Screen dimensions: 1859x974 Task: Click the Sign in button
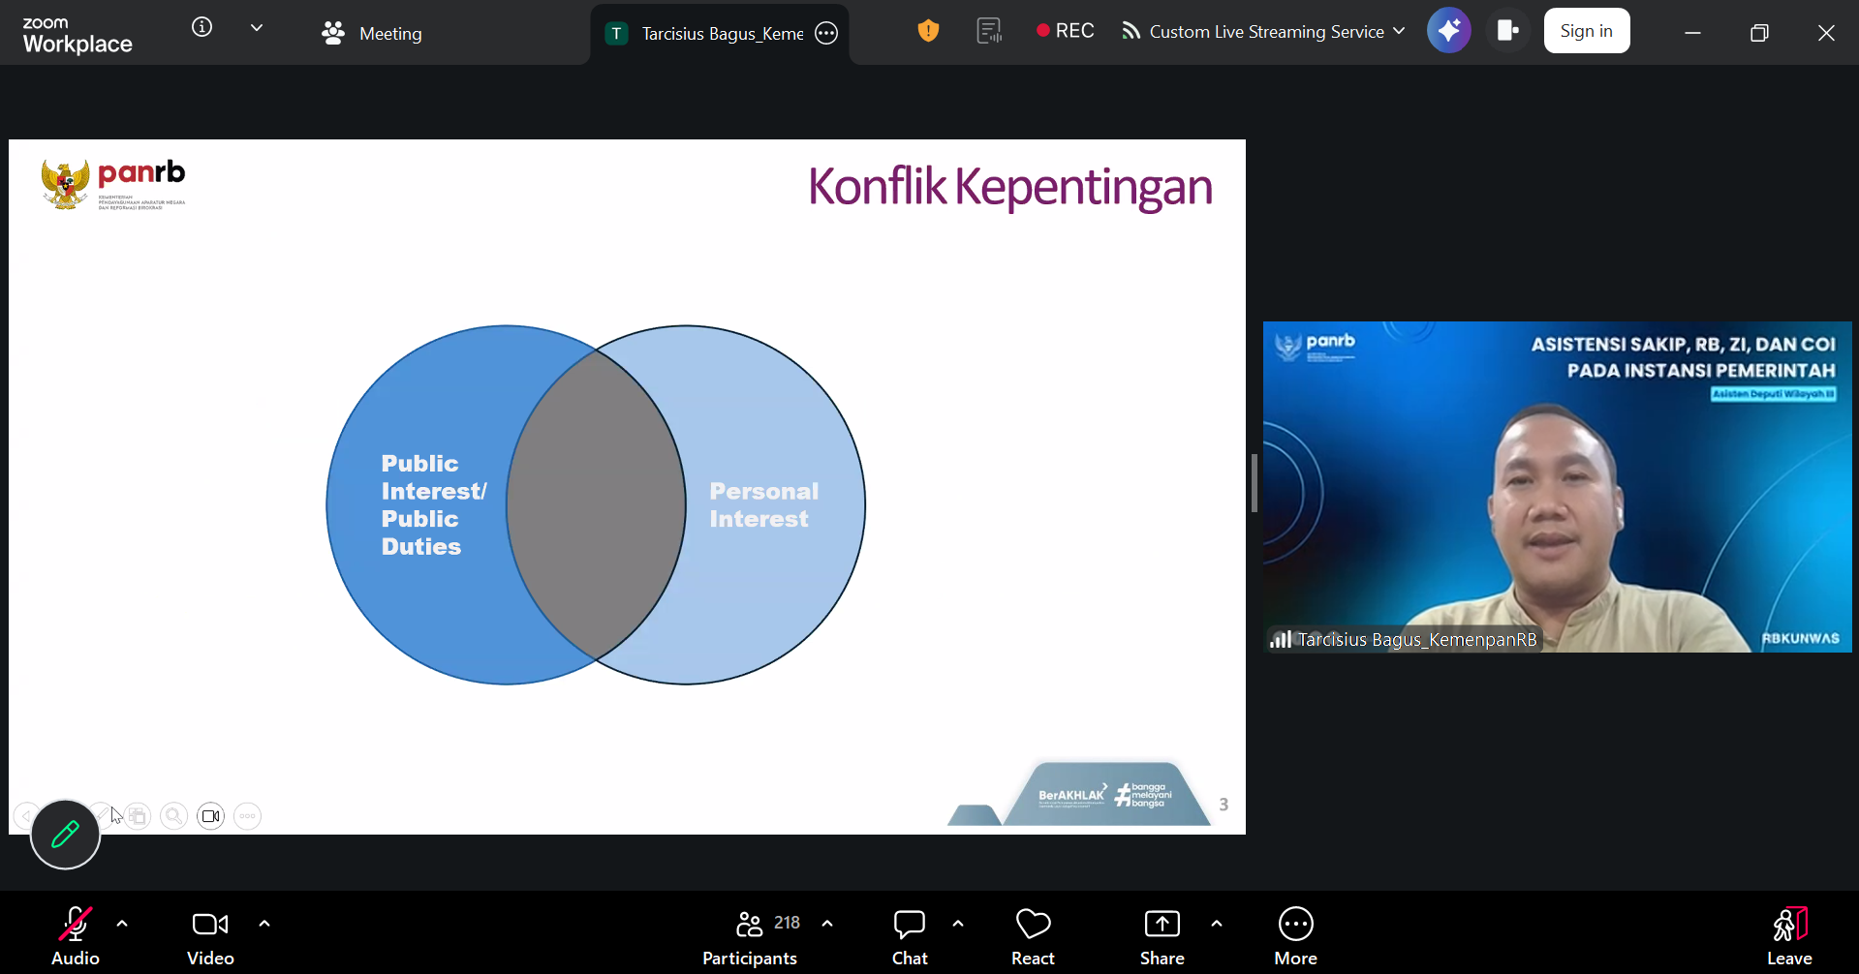coord(1587,31)
